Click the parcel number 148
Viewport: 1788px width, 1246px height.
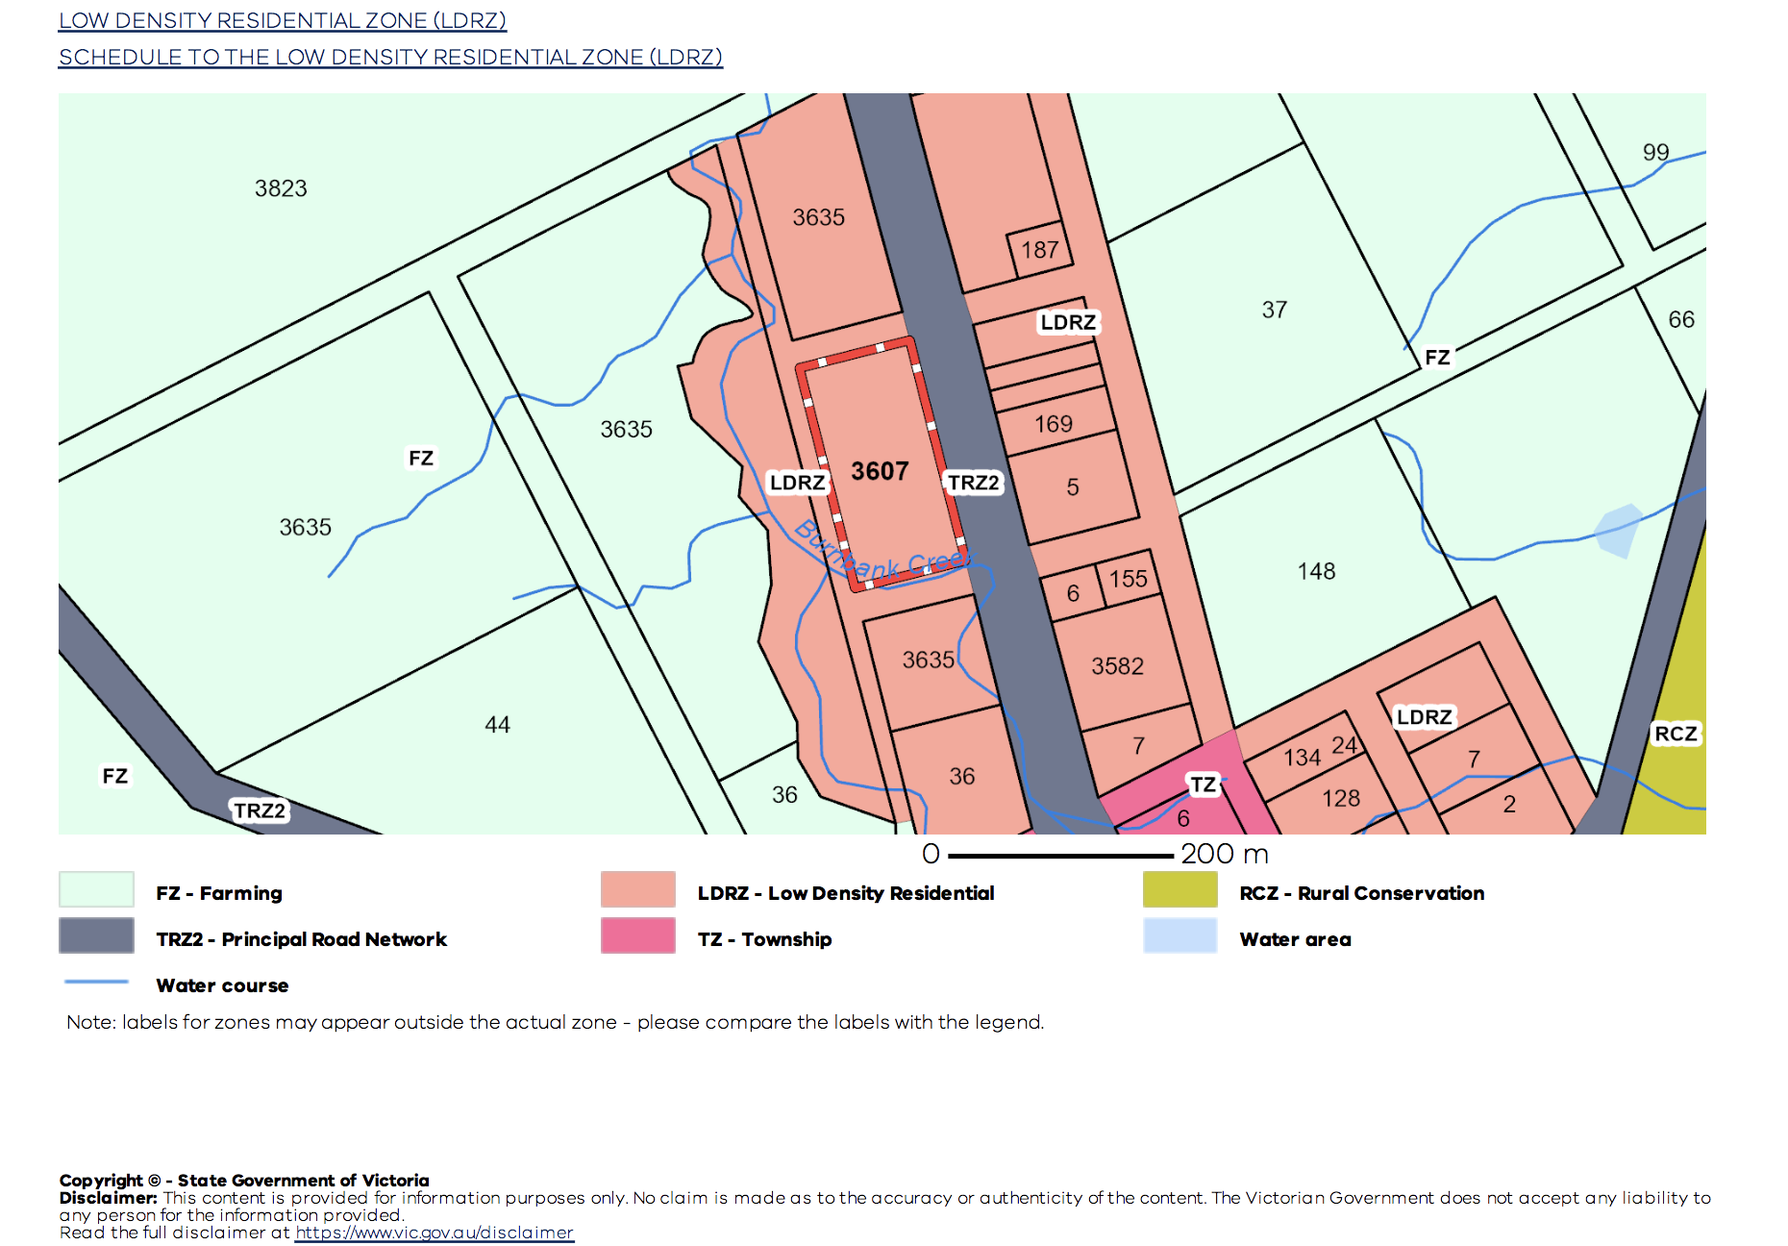(x=1316, y=571)
